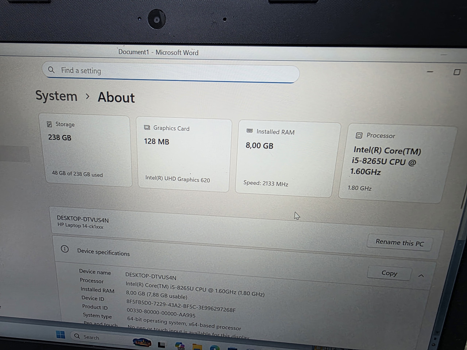Go back to System in breadcrumb
This screenshot has height=350, width=467.
pos(57,96)
